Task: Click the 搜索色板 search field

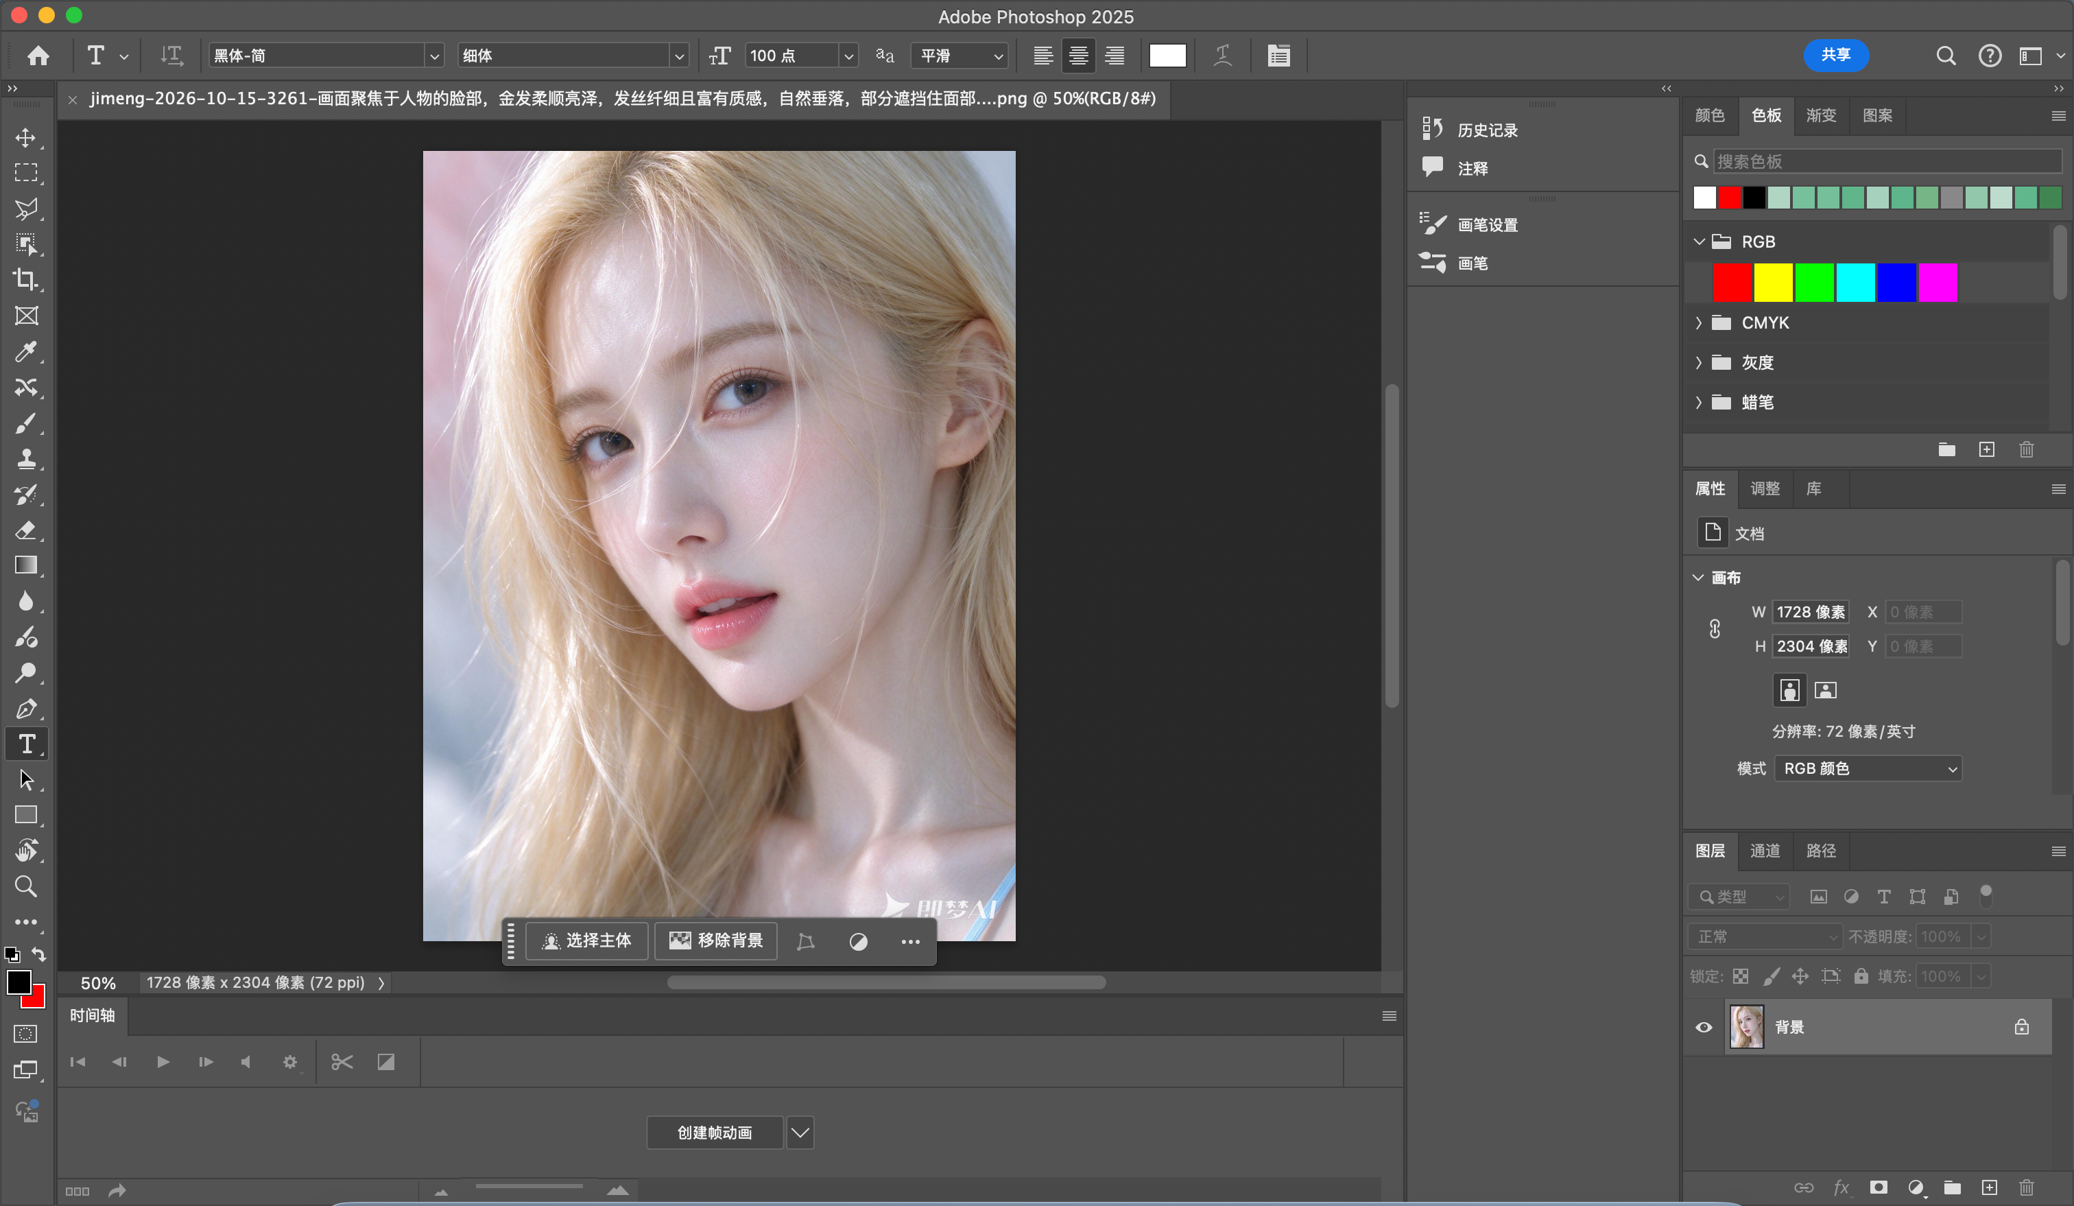Action: [1887, 161]
